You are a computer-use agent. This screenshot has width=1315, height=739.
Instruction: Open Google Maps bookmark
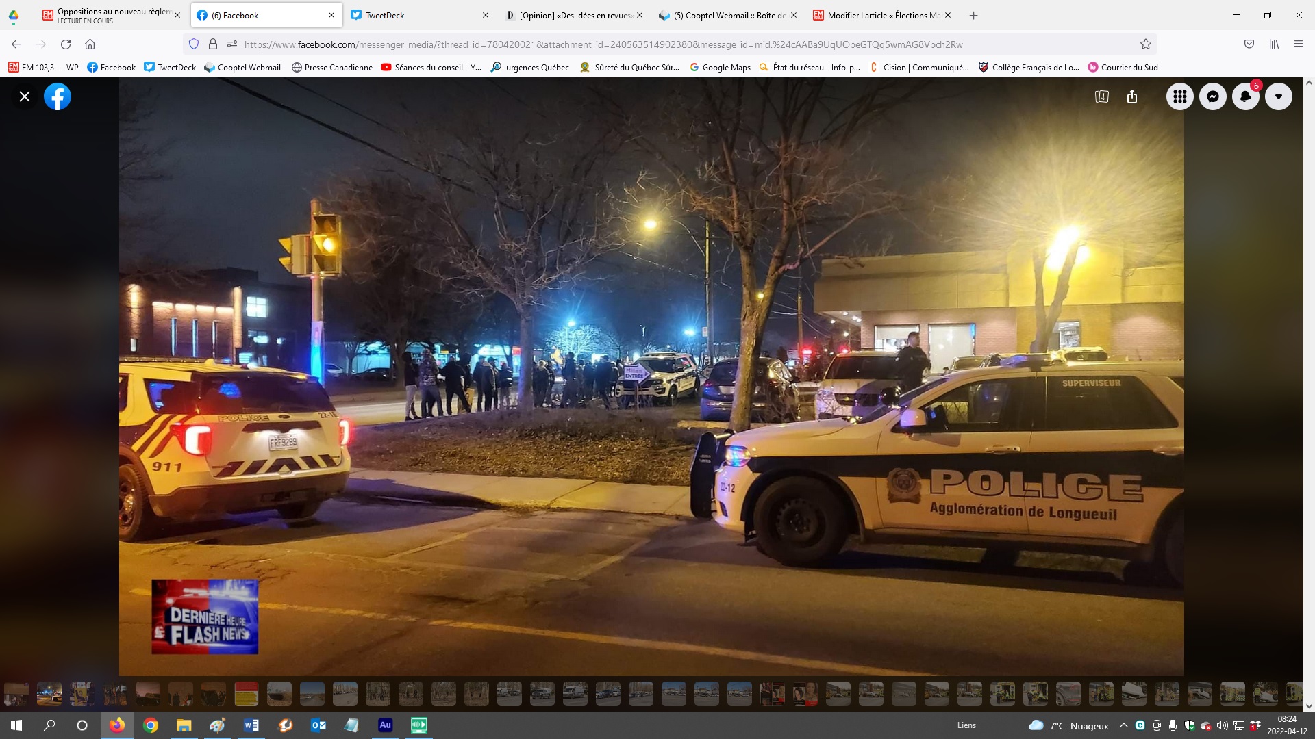720,67
